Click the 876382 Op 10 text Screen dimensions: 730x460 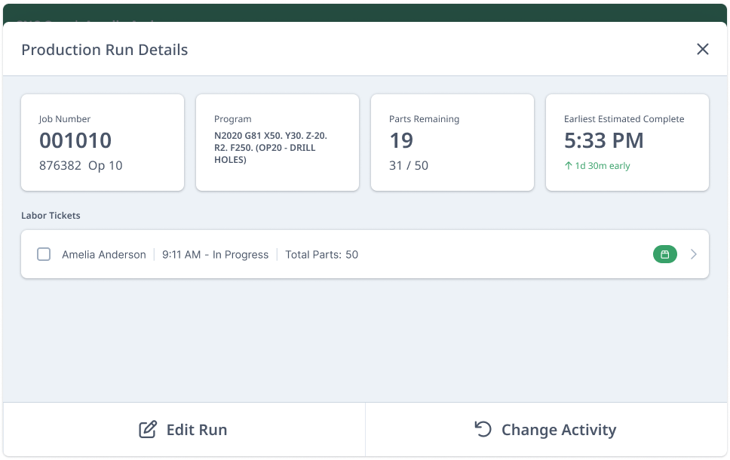[x=81, y=166]
